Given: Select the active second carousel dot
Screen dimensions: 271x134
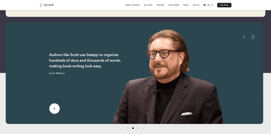Looking at the screenshot, I should coord(133,128).
